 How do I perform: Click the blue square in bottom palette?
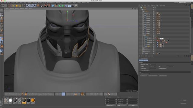63,94
